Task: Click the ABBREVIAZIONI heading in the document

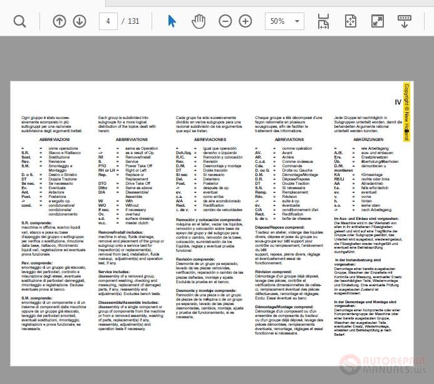Action: (x=54, y=140)
